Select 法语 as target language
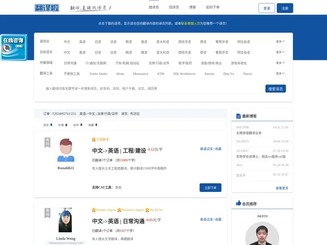Image resolution: width=327 pixels, height=245 pixels. point(113,53)
